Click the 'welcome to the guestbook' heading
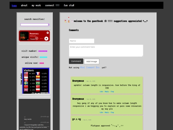This screenshot has height=130, width=173. [x=111, y=21]
